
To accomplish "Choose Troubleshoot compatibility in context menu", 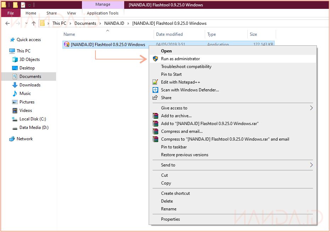I will [186, 67].
